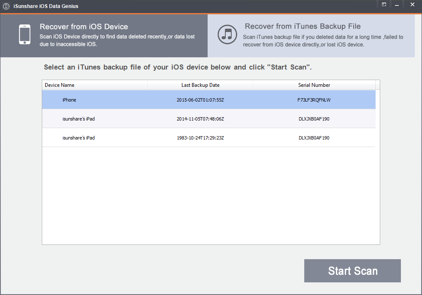Open the feedback menu icon in title bar
Screen dimensions: 422x295
coord(384,5)
